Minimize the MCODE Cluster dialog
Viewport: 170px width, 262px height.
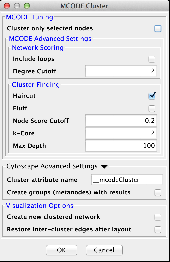pyautogui.click(x=17, y=6)
